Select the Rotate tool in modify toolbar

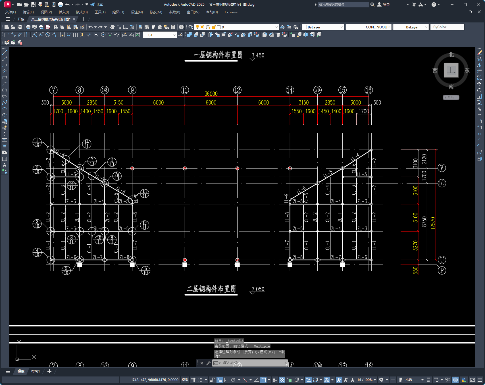(479, 90)
